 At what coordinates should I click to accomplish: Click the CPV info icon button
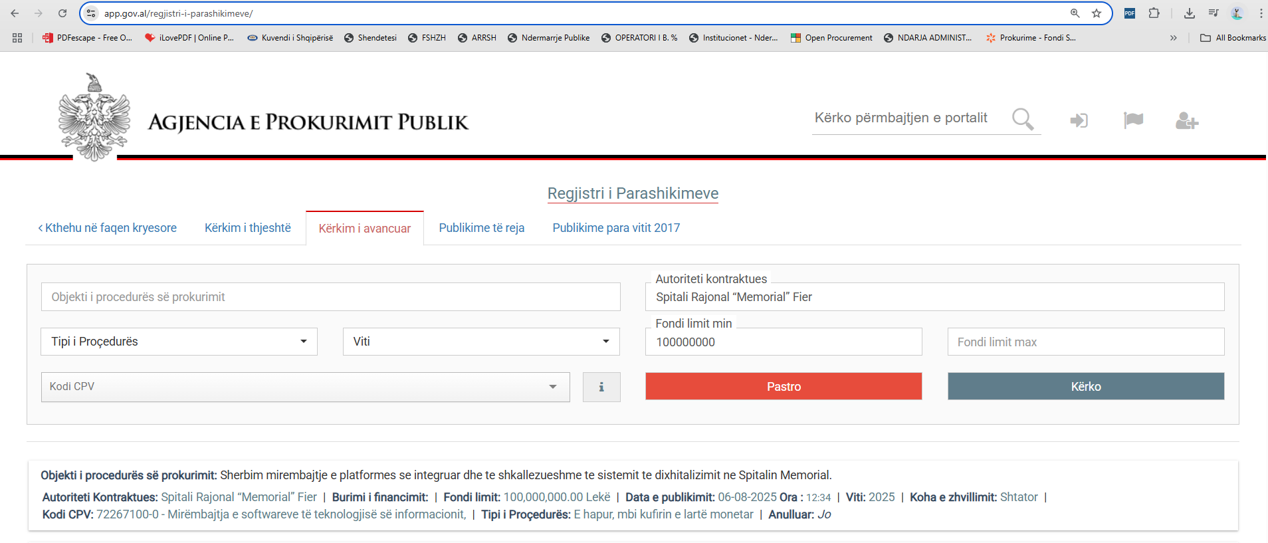pyautogui.click(x=601, y=387)
